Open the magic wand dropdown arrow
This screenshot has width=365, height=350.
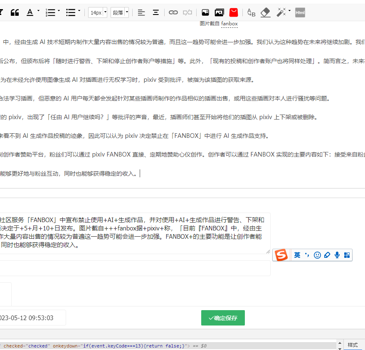pyautogui.click(x=289, y=11)
